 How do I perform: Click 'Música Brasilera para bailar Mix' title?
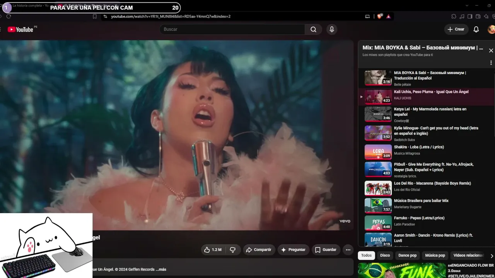[x=421, y=201]
